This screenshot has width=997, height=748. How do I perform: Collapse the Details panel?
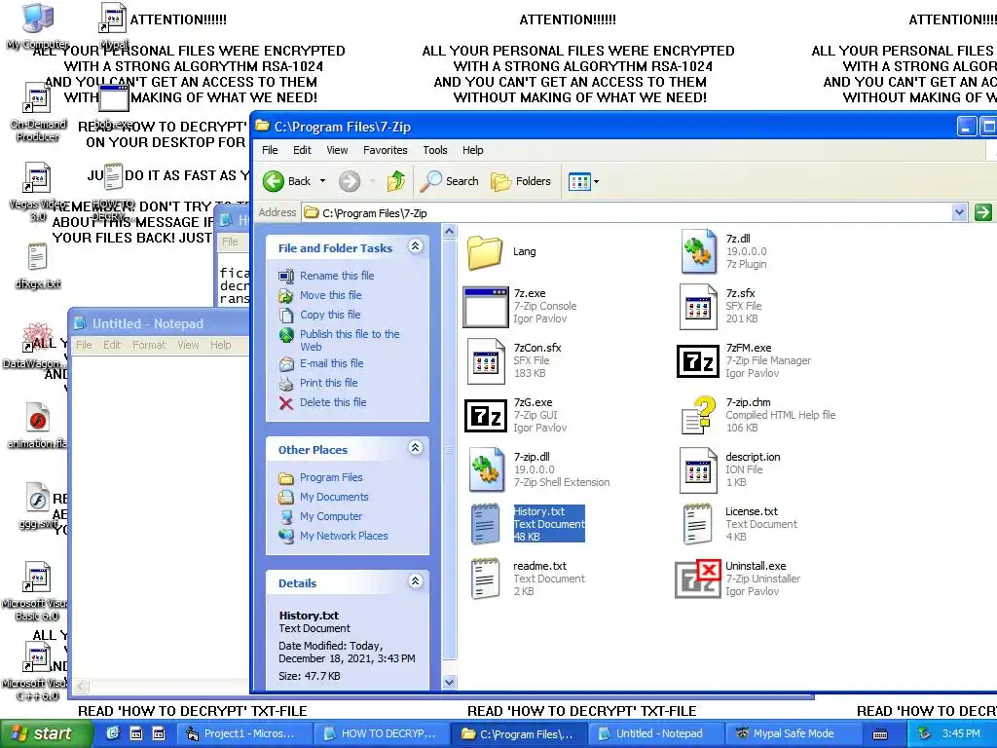[415, 581]
